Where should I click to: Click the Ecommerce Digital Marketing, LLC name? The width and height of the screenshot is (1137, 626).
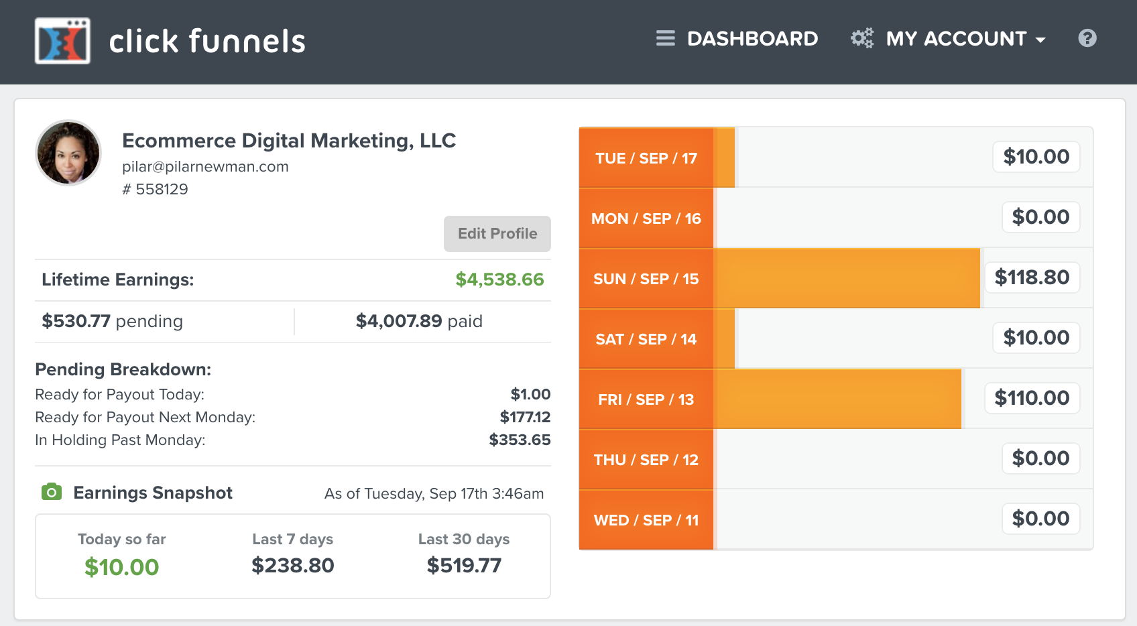click(x=289, y=141)
